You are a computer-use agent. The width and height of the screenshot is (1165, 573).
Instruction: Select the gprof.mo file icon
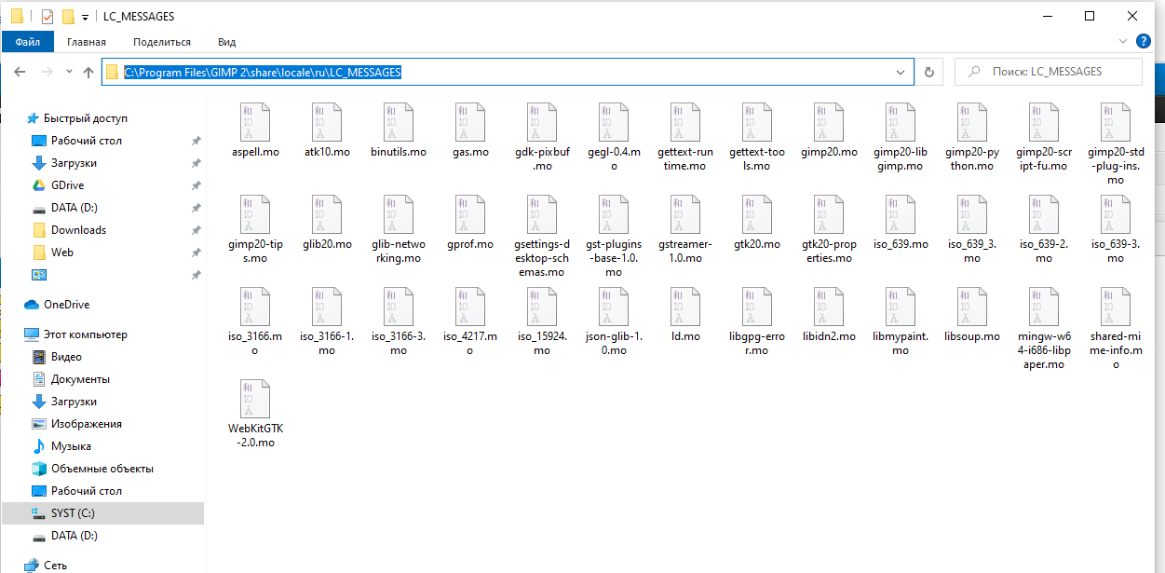coord(470,213)
